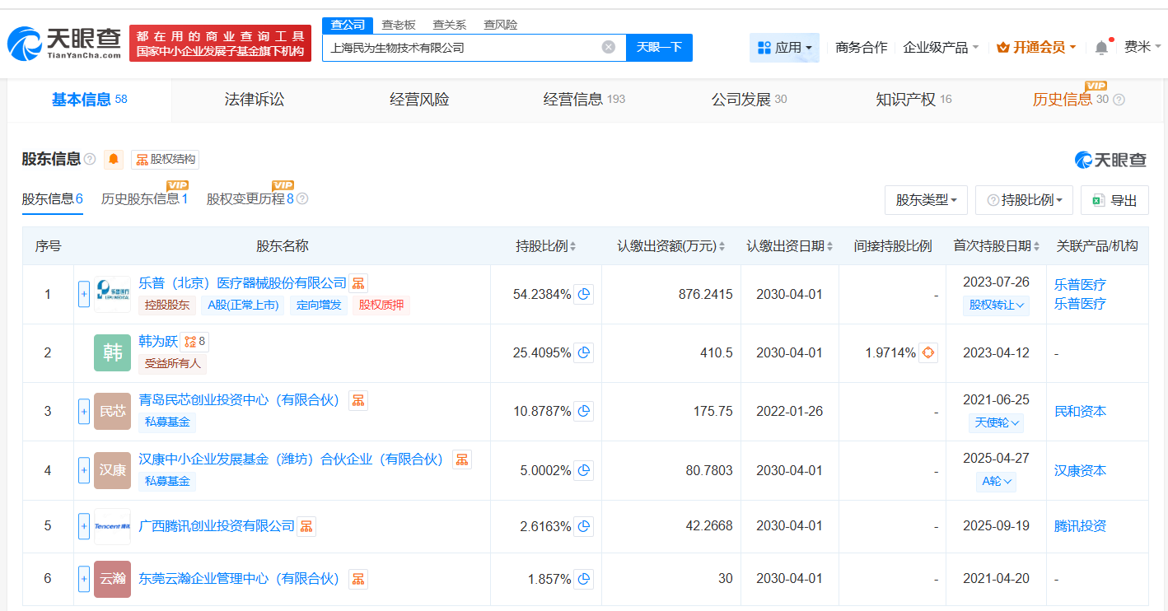1168x611 pixels.
Task: Click the 天眼一下 search button
Action: coord(660,47)
